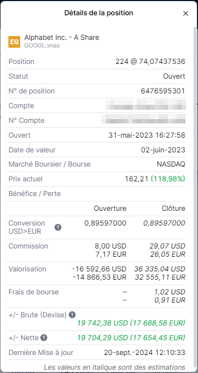The width and height of the screenshot is (198, 373).
Task: Click the Clôture column header
Action: 173,209
